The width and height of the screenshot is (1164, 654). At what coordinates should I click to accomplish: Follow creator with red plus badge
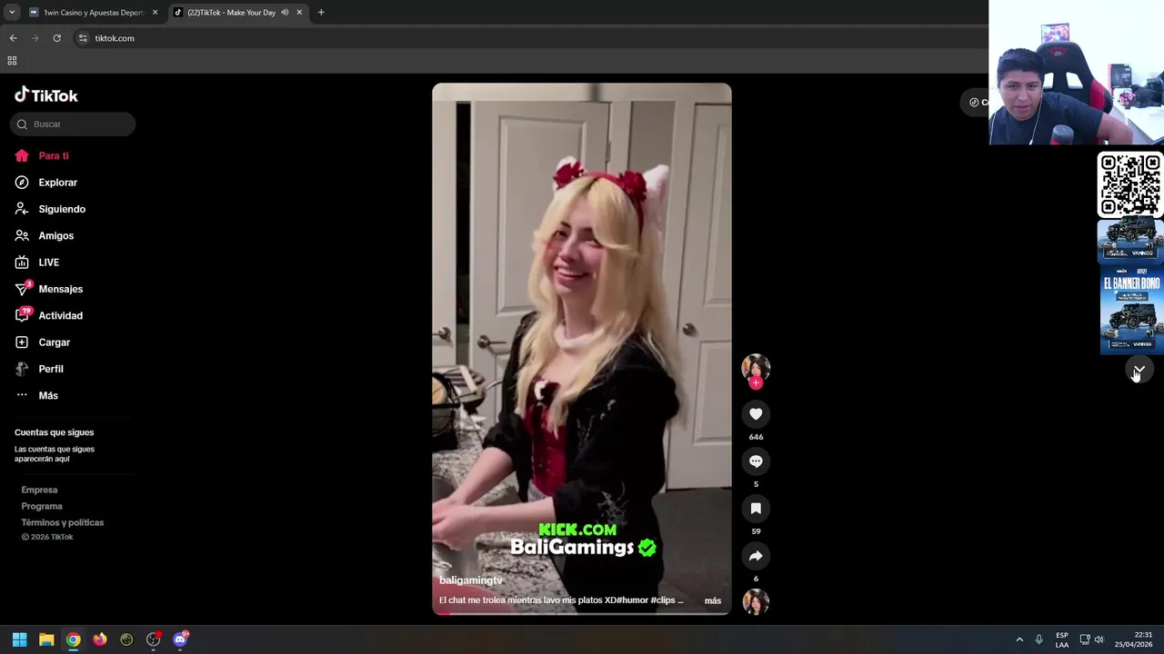[756, 382]
